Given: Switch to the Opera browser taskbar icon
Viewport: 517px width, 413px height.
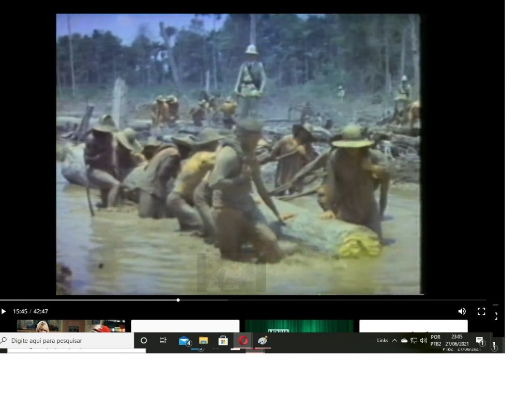Looking at the screenshot, I should coord(243,341).
